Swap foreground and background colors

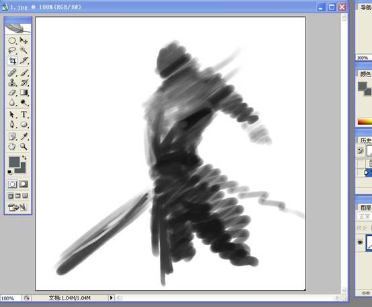24,157
